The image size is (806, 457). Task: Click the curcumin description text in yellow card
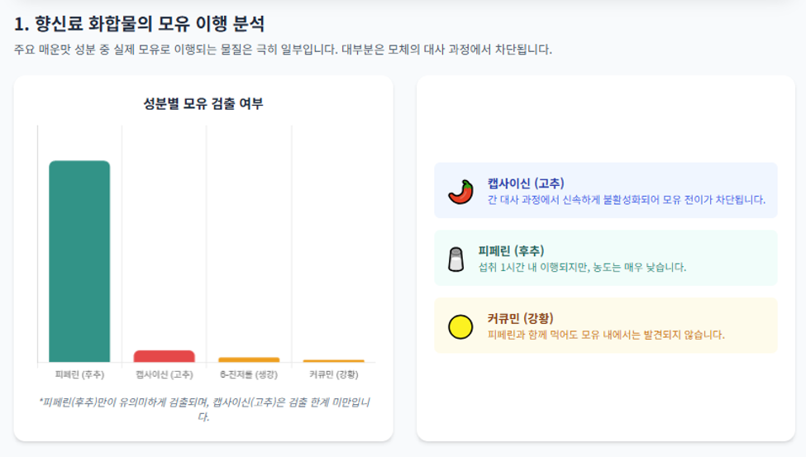pos(605,335)
